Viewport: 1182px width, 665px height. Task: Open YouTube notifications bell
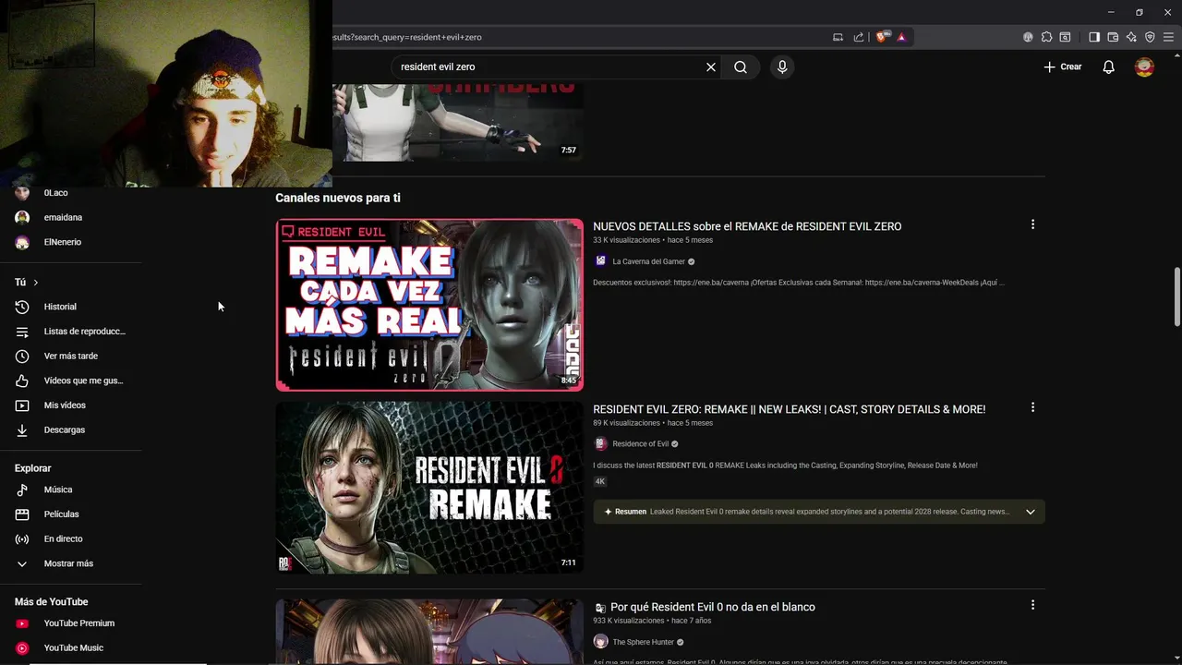[x=1109, y=66]
